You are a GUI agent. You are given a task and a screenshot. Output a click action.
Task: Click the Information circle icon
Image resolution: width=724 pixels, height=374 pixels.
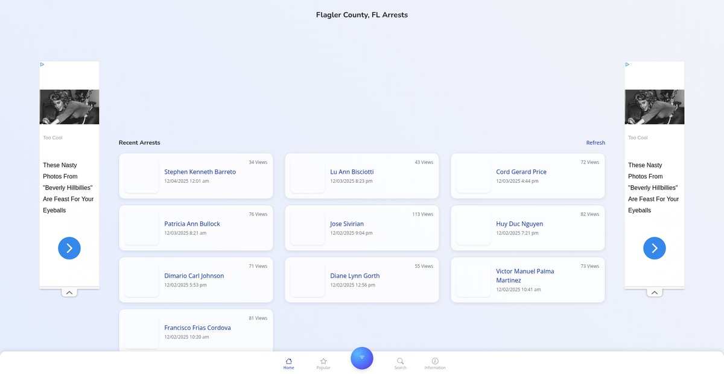coord(435,361)
